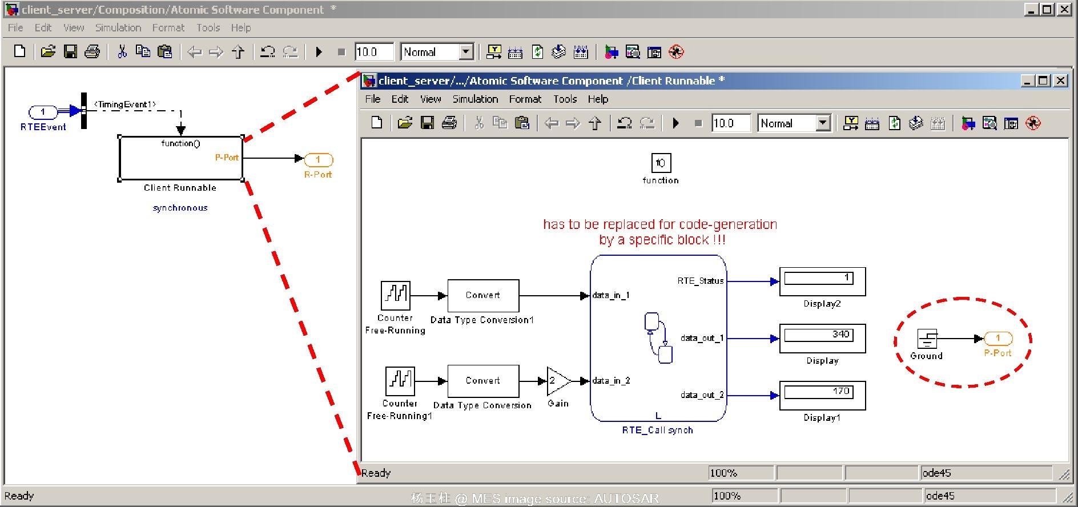Click Save icon in outer Composition window toolbar
The height and width of the screenshot is (507, 1078).
click(x=70, y=52)
